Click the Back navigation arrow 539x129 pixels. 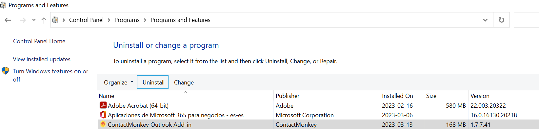pos(8,20)
